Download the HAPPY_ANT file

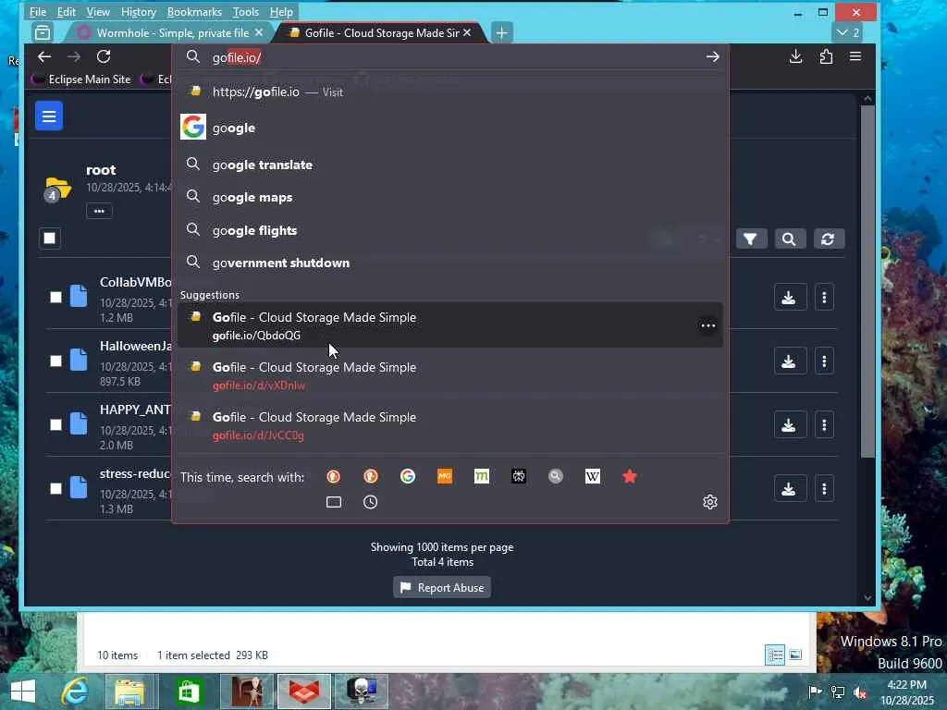[790, 425]
